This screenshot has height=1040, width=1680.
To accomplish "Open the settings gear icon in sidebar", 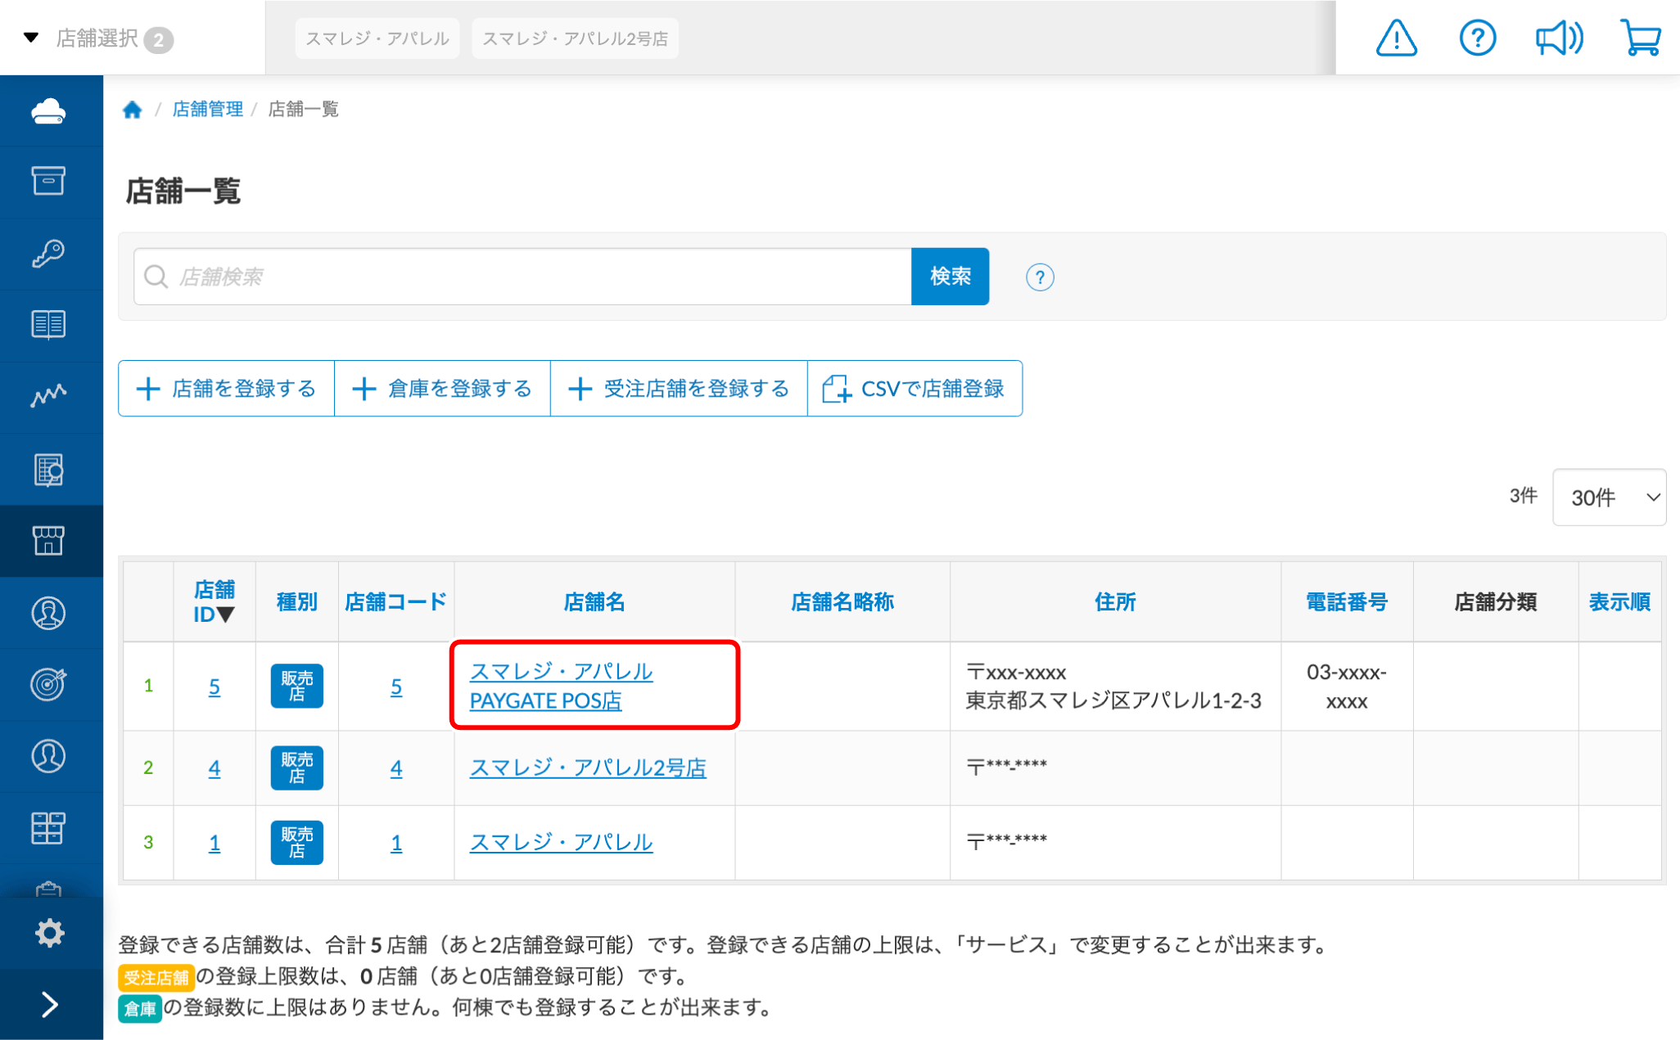I will click(x=49, y=933).
